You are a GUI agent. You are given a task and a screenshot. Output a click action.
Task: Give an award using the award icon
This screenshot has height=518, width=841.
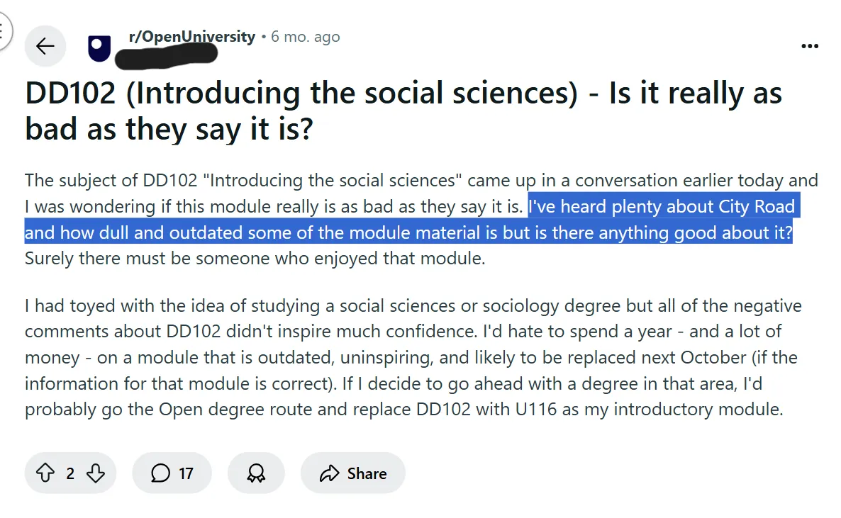coord(256,473)
